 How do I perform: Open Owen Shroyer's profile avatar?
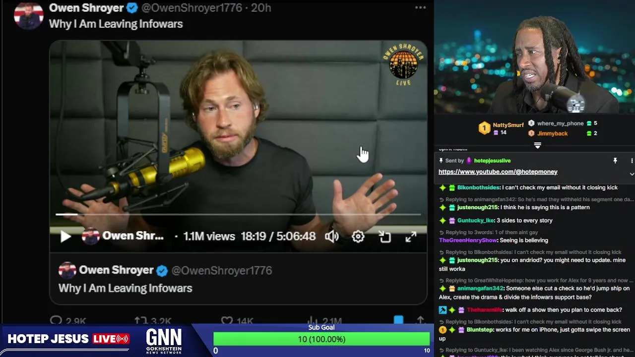click(x=28, y=16)
